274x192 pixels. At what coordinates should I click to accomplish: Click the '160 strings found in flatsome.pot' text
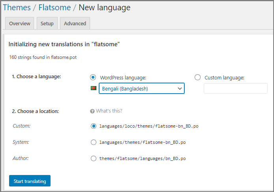pyautogui.click(x=43, y=57)
